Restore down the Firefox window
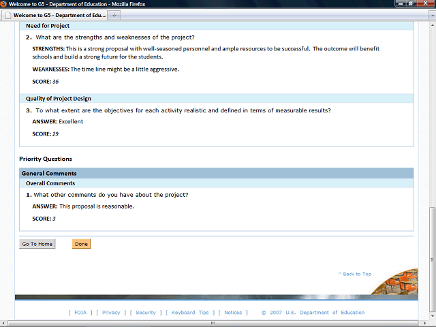 click(411, 3)
